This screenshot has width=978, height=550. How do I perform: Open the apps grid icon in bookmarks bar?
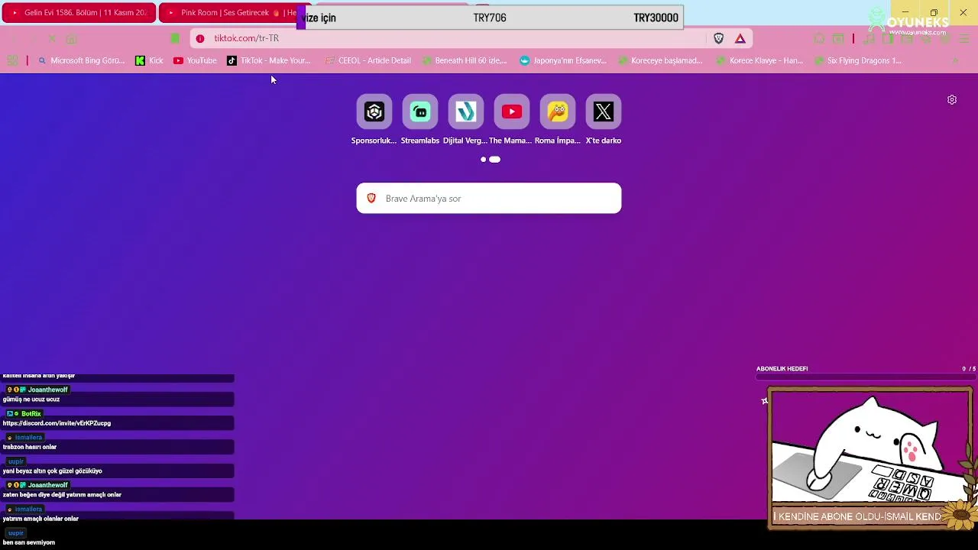pos(12,60)
